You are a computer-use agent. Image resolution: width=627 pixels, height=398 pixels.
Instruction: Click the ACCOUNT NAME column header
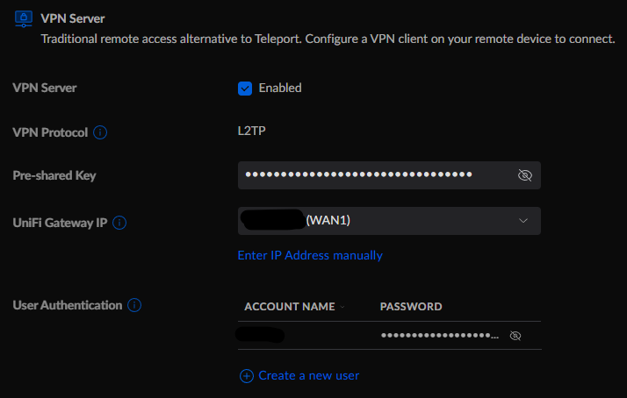290,307
